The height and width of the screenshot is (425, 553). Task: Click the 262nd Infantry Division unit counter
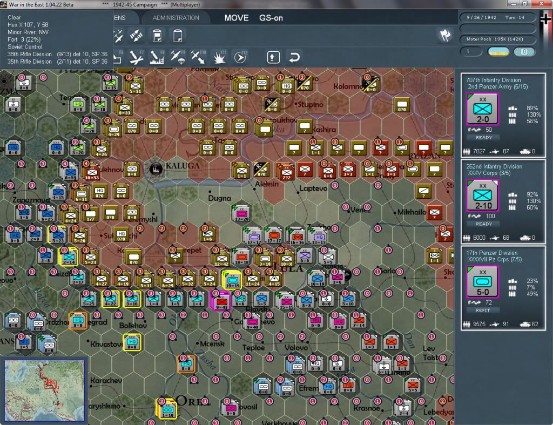click(482, 195)
